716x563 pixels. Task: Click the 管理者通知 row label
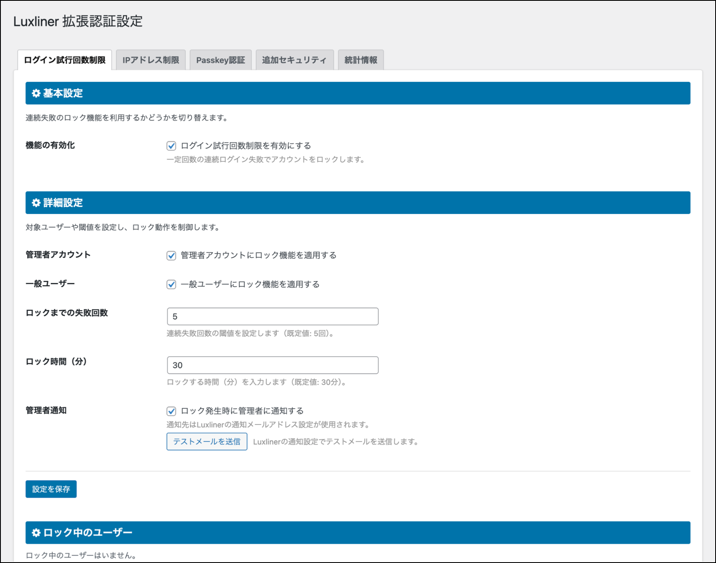(x=46, y=411)
